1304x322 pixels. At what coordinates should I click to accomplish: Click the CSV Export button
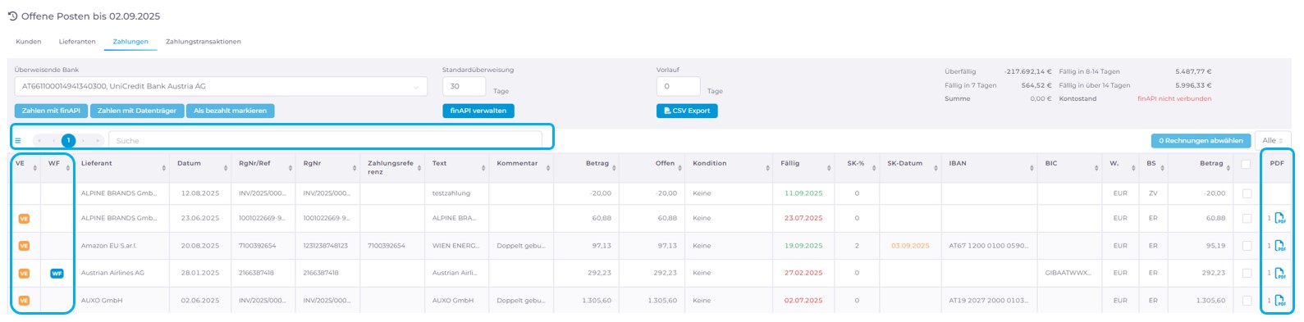click(687, 111)
